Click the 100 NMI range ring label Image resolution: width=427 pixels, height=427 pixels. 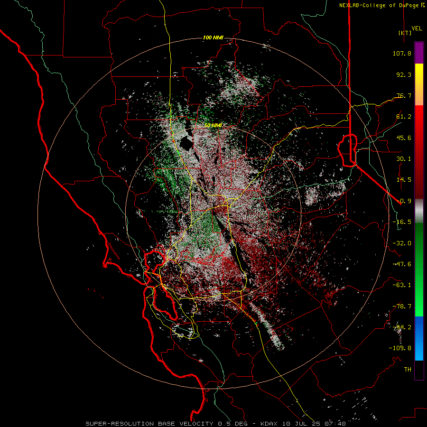pyautogui.click(x=213, y=37)
